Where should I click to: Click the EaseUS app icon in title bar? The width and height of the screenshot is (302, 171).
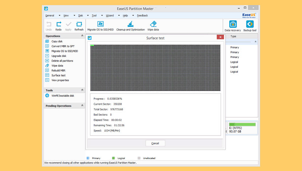46,8
